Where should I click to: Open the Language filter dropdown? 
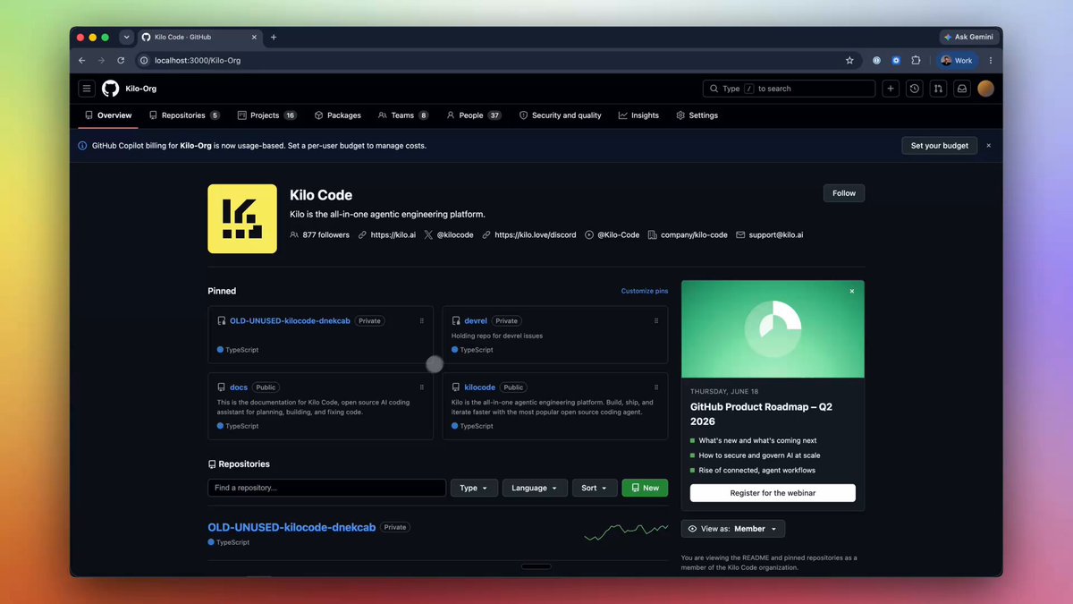click(x=535, y=488)
